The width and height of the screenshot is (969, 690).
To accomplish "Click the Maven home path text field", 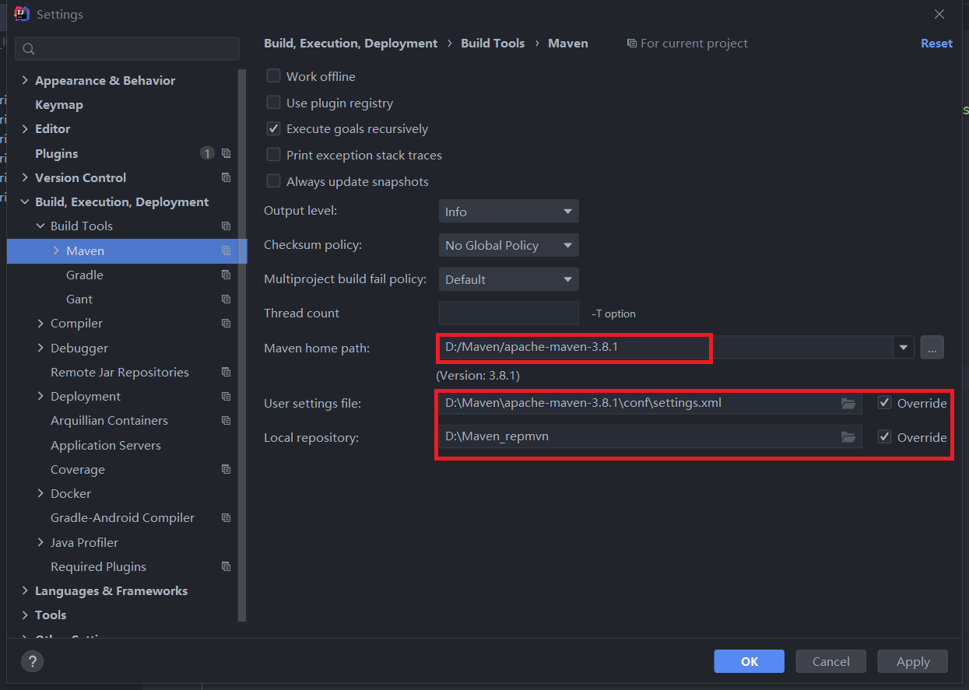I will click(x=665, y=347).
